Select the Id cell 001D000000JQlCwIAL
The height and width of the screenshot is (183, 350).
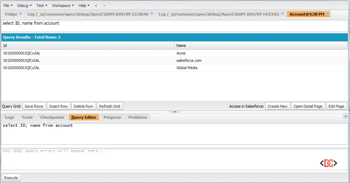click(88, 53)
